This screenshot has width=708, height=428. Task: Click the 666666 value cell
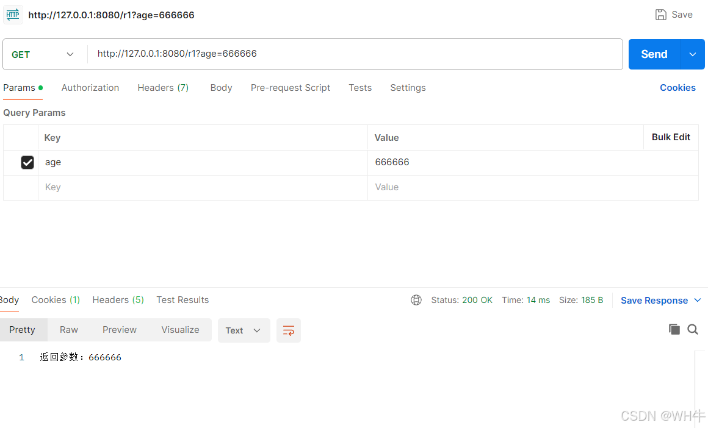533,162
